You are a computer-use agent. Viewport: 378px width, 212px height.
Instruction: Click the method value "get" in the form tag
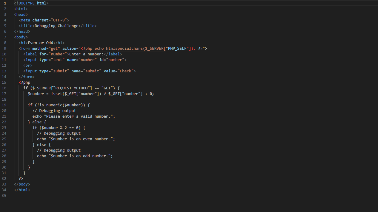click(x=54, y=48)
